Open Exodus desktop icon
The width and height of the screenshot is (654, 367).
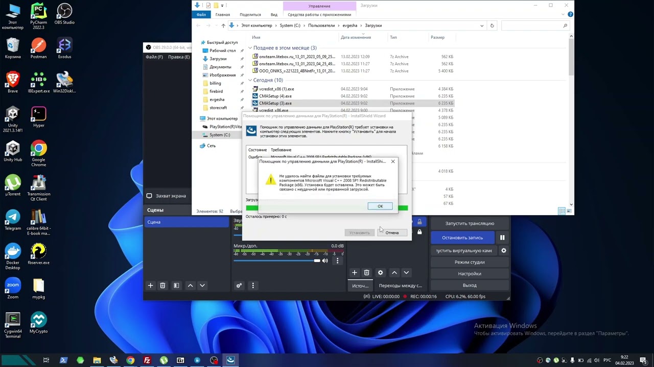click(x=64, y=48)
